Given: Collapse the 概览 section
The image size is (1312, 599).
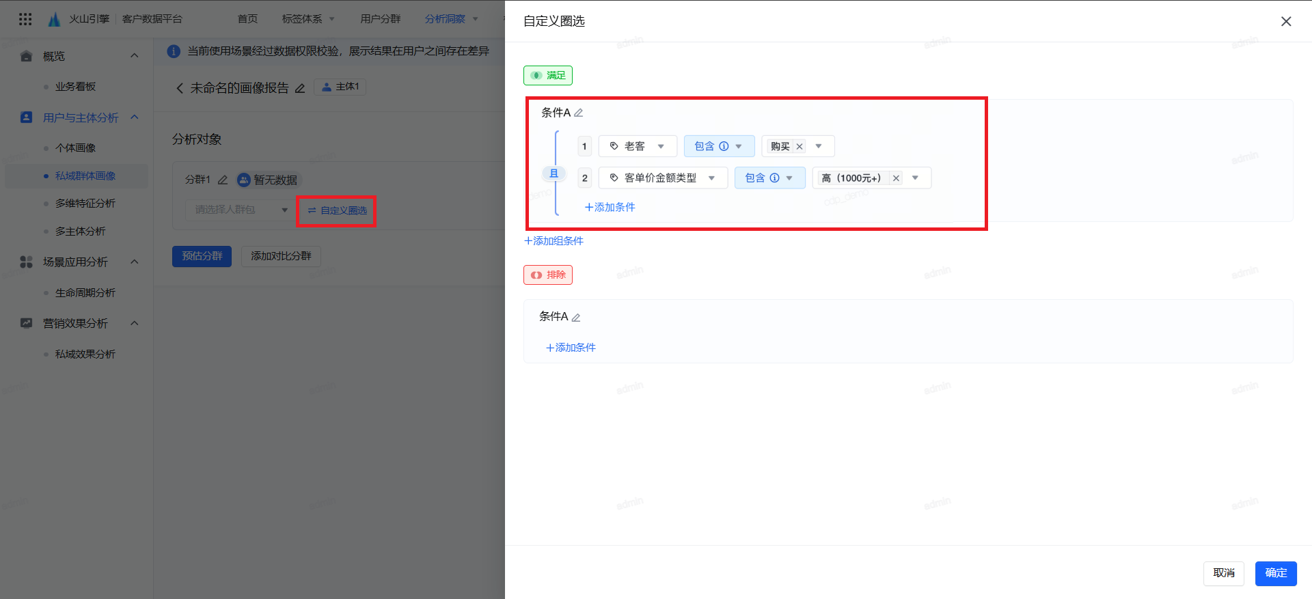Looking at the screenshot, I should click(135, 56).
